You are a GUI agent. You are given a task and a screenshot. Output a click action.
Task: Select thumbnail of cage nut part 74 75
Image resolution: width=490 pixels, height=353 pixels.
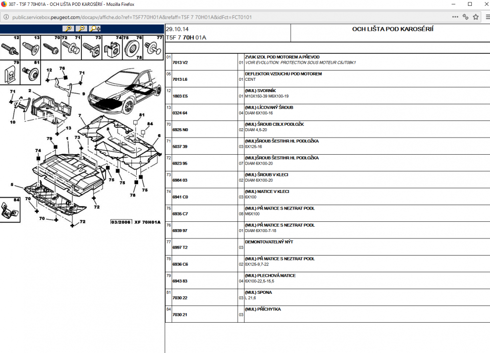point(112,47)
